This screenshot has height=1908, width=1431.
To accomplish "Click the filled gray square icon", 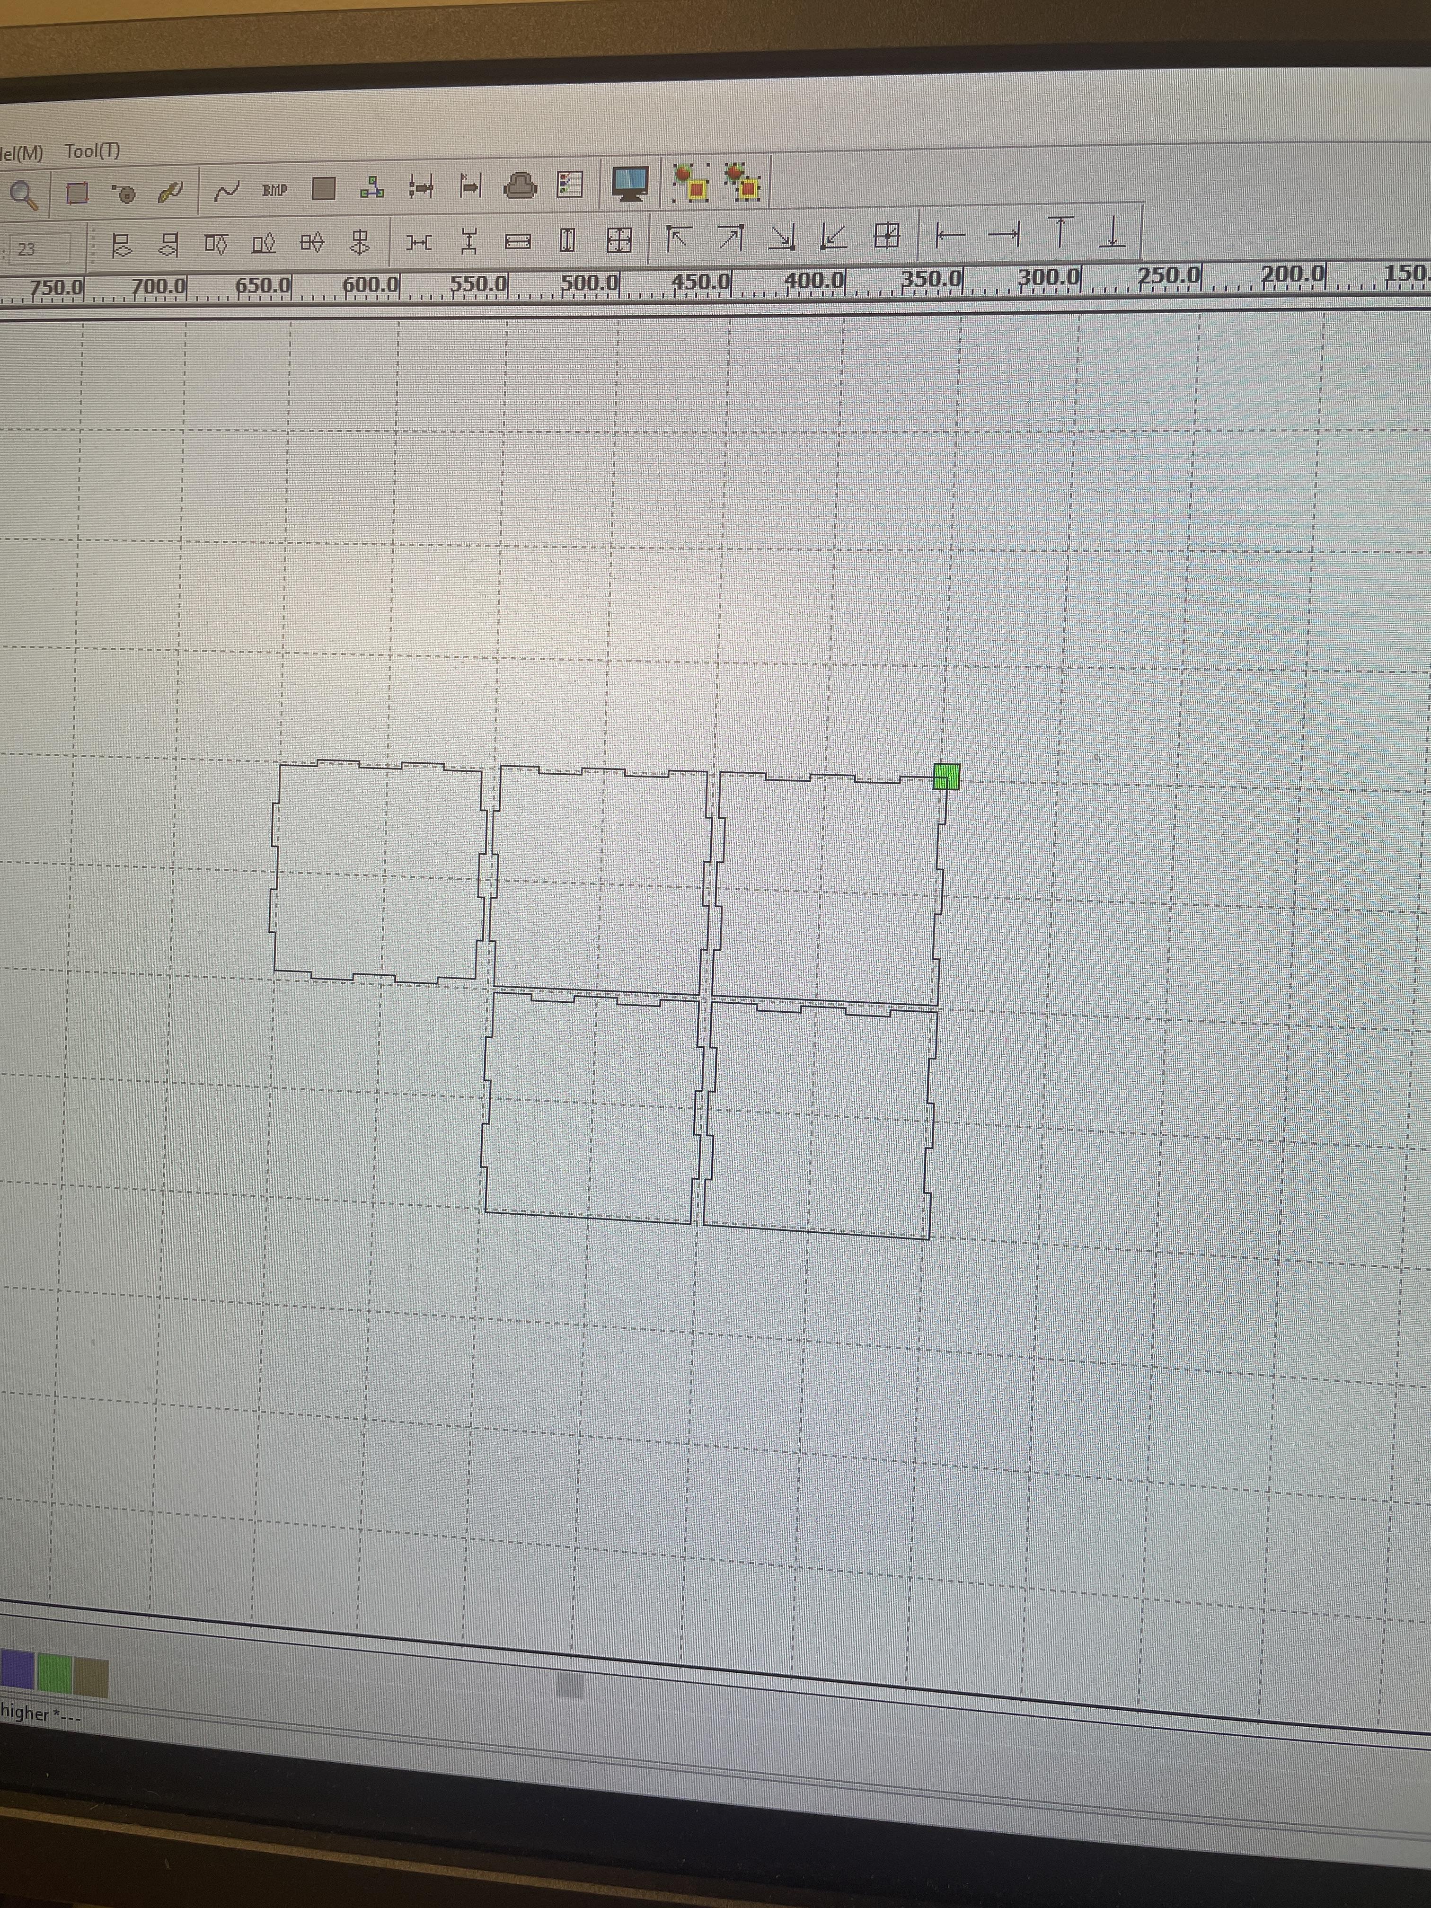I will (x=324, y=188).
